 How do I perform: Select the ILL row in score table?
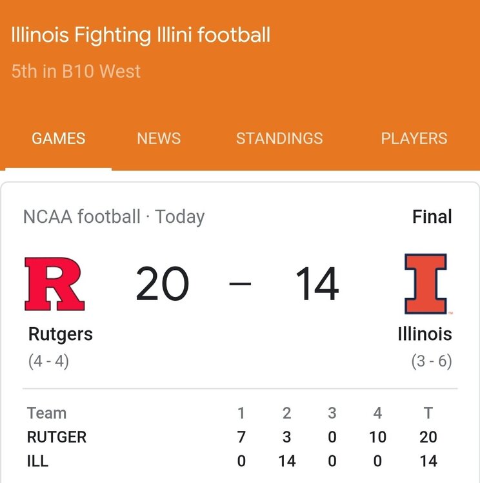point(37,461)
